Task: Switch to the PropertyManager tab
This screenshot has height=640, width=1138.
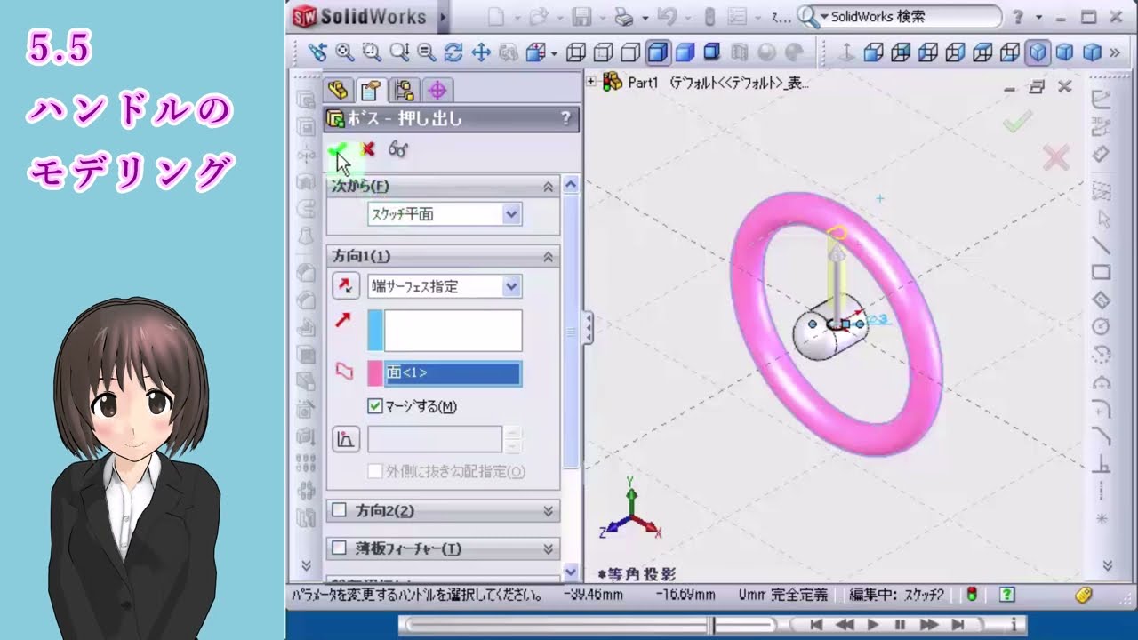Action: (x=370, y=90)
